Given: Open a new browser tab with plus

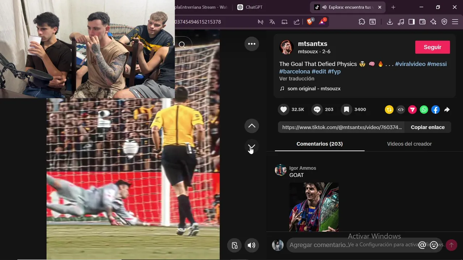Looking at the screenshot, I should tap(393, 7).
